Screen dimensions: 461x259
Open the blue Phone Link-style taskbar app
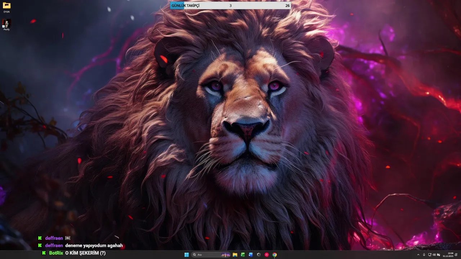pos(251,255)
